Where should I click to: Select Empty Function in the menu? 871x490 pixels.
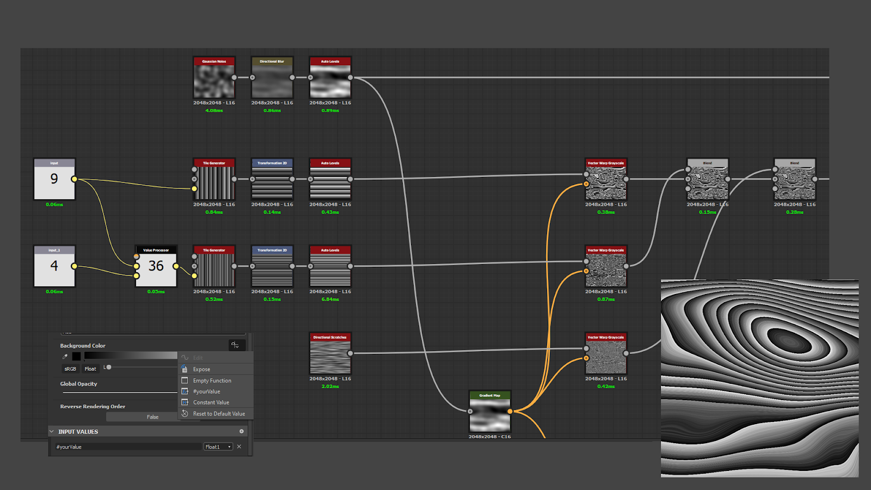(x=212, y=381)
